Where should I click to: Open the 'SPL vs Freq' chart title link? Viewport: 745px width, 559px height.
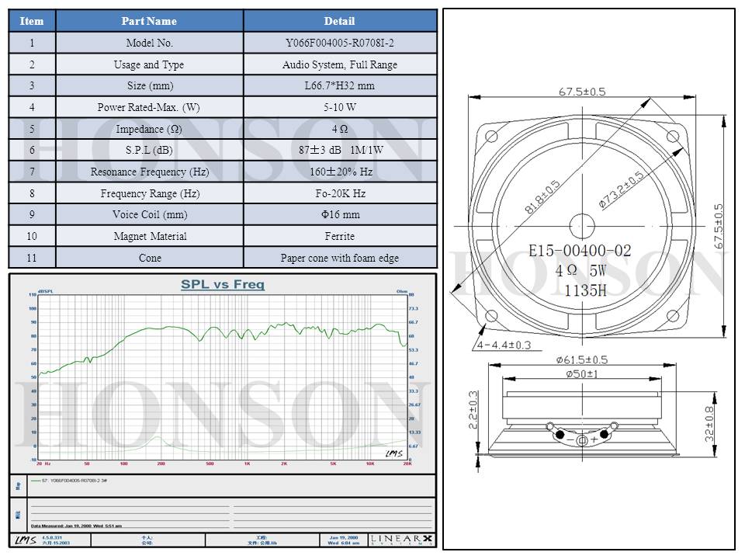pyautogui.click(x=223, y=285)
